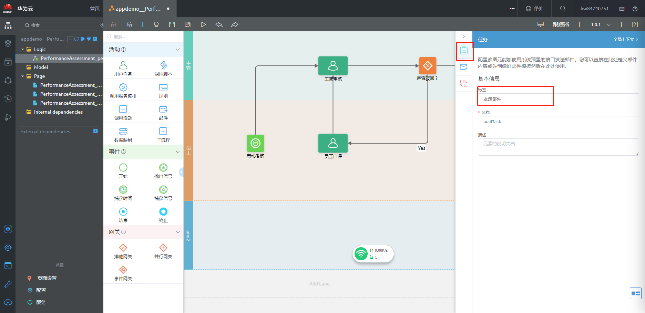This screenshot has width=645, height=313.
Task: Open the appdemo project dropdown arrow
Action: pyautogui.click(x=70, y=39)
